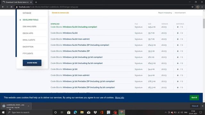Viewport: 205px width, 115px height.
Task: Download plain Code Blocks Windows 32 bit installer
Action: click(64, 69)
